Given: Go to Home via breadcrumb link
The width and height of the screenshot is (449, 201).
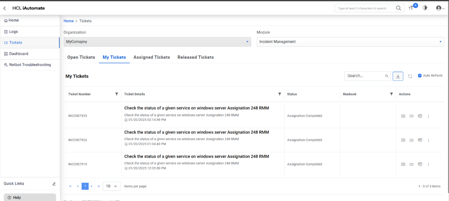Looking at the screenshot, I should point(69,21).
